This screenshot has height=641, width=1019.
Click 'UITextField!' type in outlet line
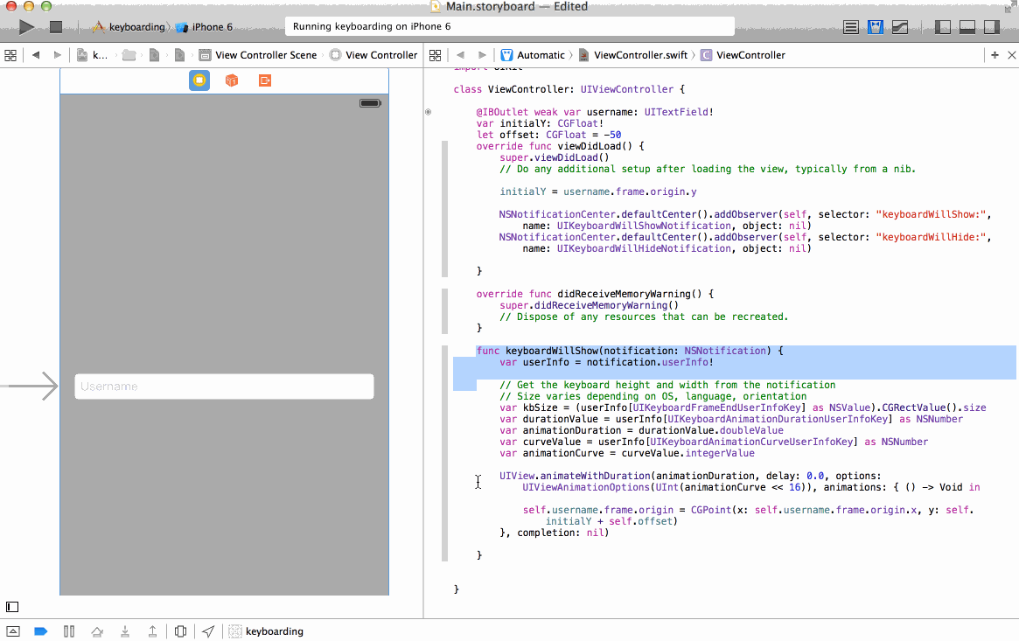pos(679,112)
